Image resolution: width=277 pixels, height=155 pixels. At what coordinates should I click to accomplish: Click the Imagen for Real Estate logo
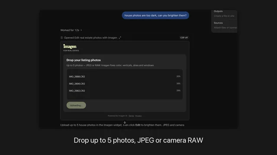point(71,48)
